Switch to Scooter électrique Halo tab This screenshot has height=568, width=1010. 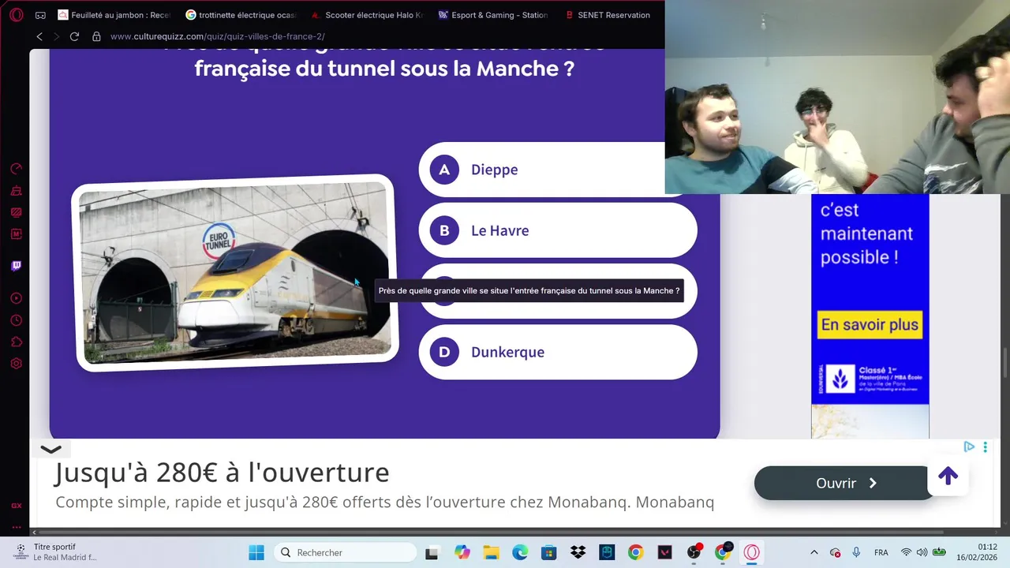368,15
